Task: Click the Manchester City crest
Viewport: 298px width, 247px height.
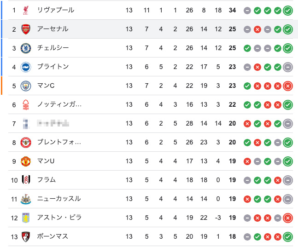Action: point(26,86)
